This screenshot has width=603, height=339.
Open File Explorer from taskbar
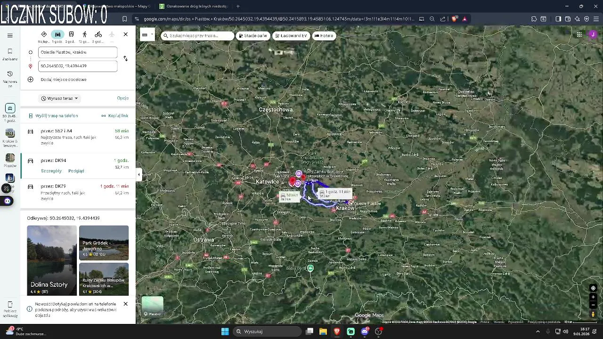tap(323, 331)
